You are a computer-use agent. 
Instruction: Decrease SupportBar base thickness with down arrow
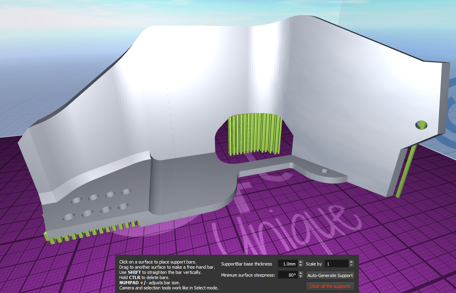(301, 265)
